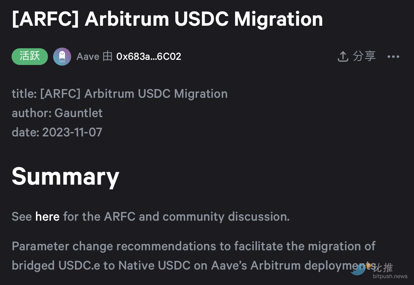Click the green 活跃 status badge
414x285 pixels.
30,57
